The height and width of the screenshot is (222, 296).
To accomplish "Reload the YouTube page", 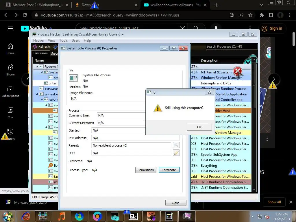I will pyautogui.click(x=25, y=15).
